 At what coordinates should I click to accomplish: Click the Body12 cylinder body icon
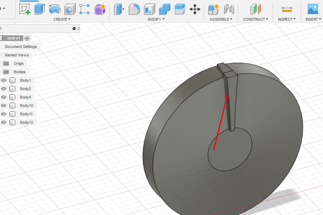[x=12, y=122]
